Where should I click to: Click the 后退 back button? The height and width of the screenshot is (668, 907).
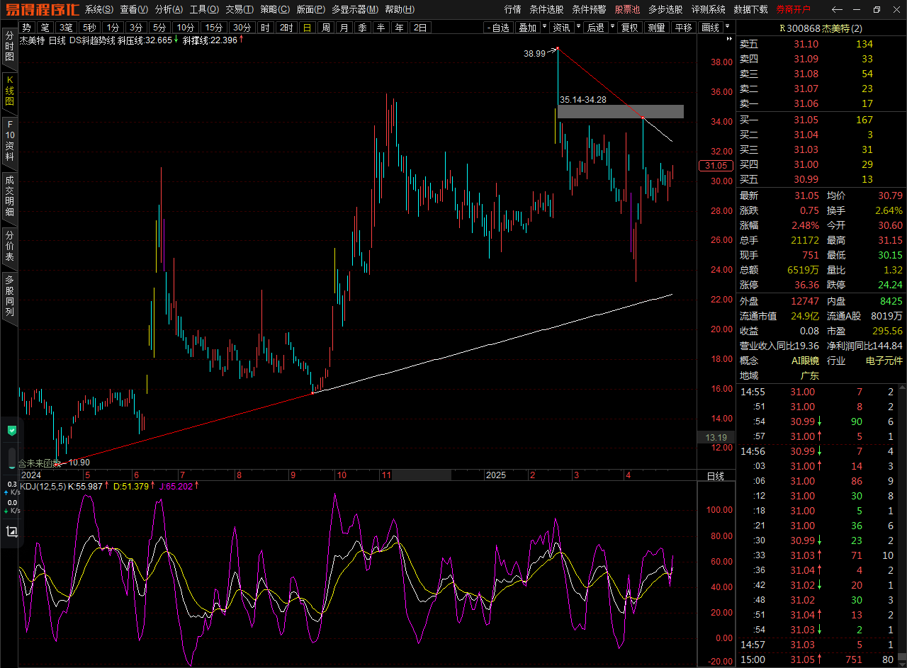[596, 28]
